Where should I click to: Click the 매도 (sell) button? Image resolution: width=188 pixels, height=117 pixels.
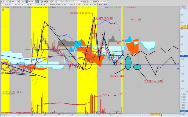pyautogui.click(x=106, y=5)
